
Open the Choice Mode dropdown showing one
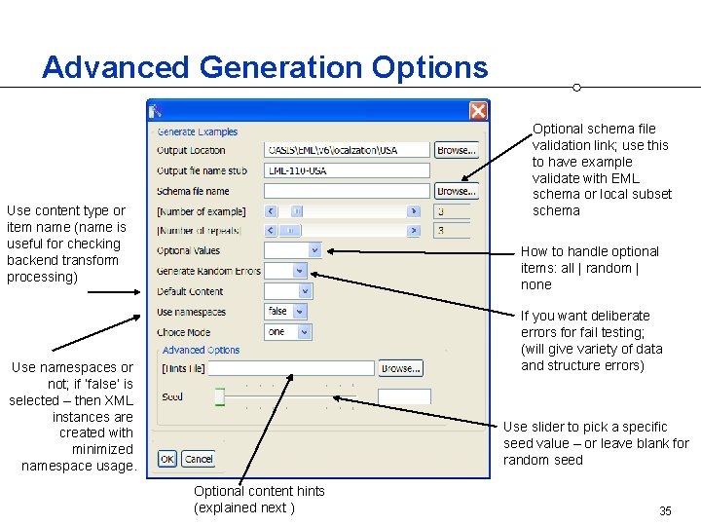(305, 332)
